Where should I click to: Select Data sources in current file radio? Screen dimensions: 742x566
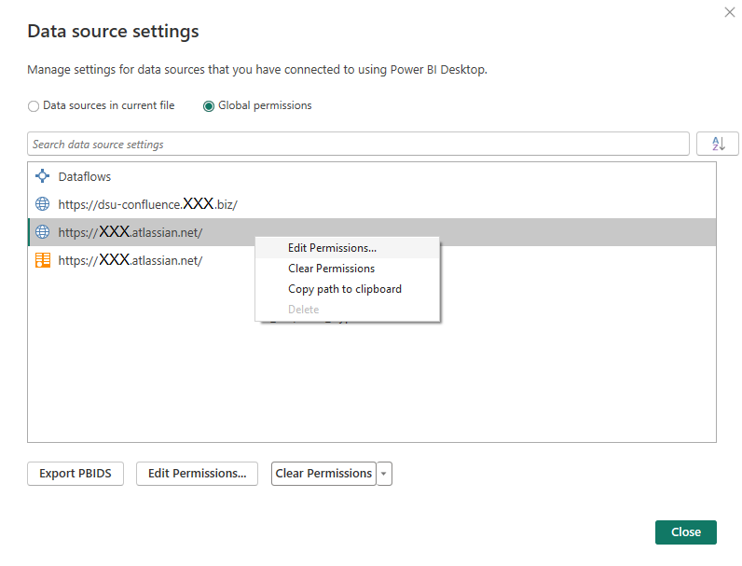(34, 106)
